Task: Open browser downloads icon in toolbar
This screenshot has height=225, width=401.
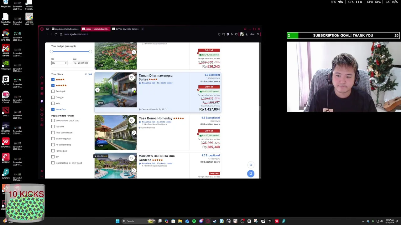Action: pyautogui.click(x=247, y=34)
